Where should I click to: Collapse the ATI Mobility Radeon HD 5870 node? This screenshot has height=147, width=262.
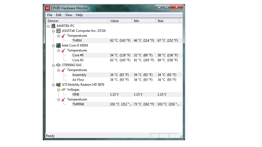point(53,85)
